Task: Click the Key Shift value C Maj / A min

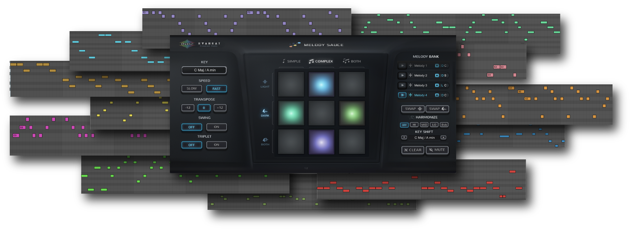Action: (x=425, y=138)
